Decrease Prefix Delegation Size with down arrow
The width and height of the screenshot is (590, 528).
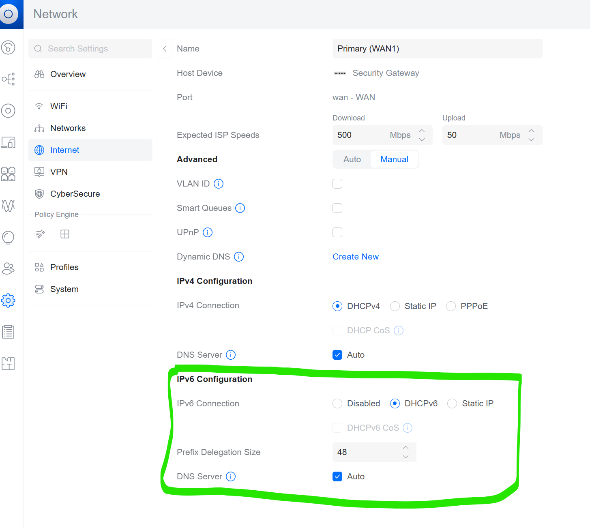405,457
